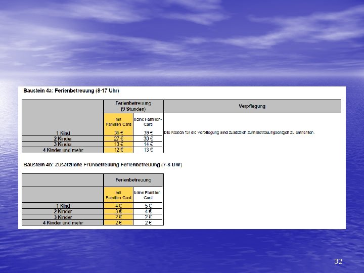Click white '2 €' in 4b row '3 Kinder'

pyautogui.click(x=148, y=217)
